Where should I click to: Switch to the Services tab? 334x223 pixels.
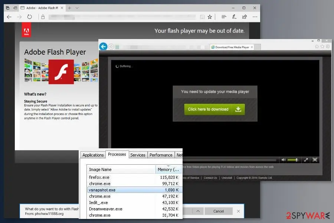click(138, 155)
